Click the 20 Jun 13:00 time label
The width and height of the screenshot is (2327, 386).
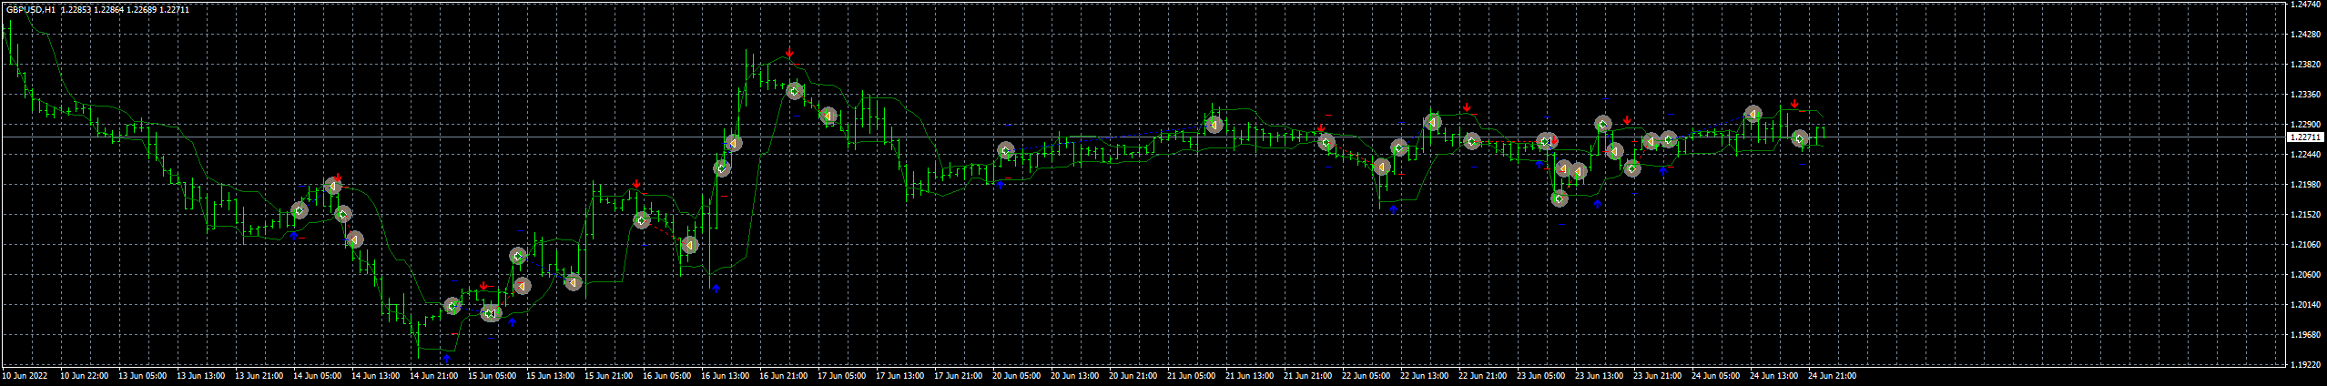1075,375
